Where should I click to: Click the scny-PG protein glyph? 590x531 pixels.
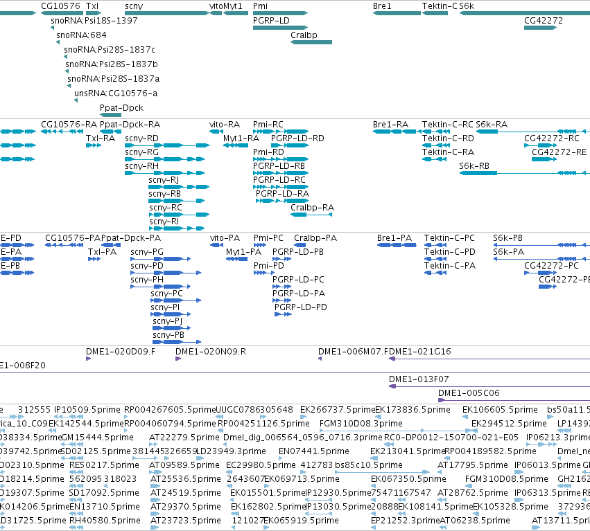(160, 259)
